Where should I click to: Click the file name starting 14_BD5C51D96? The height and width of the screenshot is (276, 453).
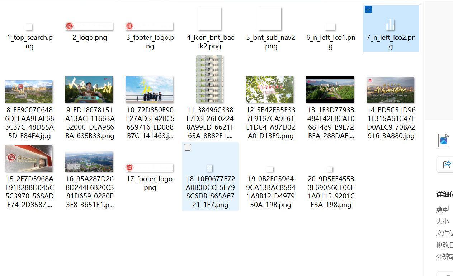391,123
